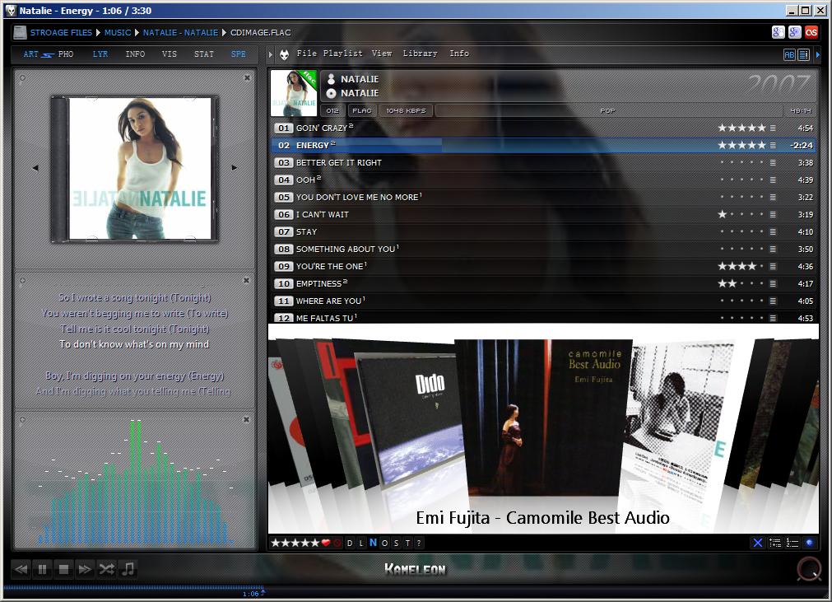Click the small album thumbnail in playlist header

click(x=294, y=93)
